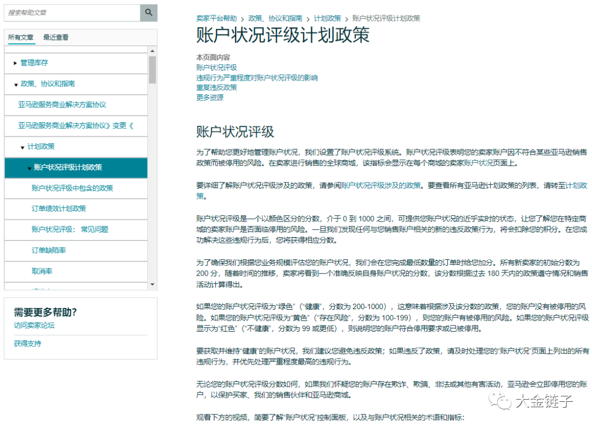This screenshot has height=427, width=592.
Task: Go to 计划政策 breadcrumb
Action: (327, 18)
